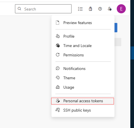
Task: Click into the Search input field
Action: 43,9
